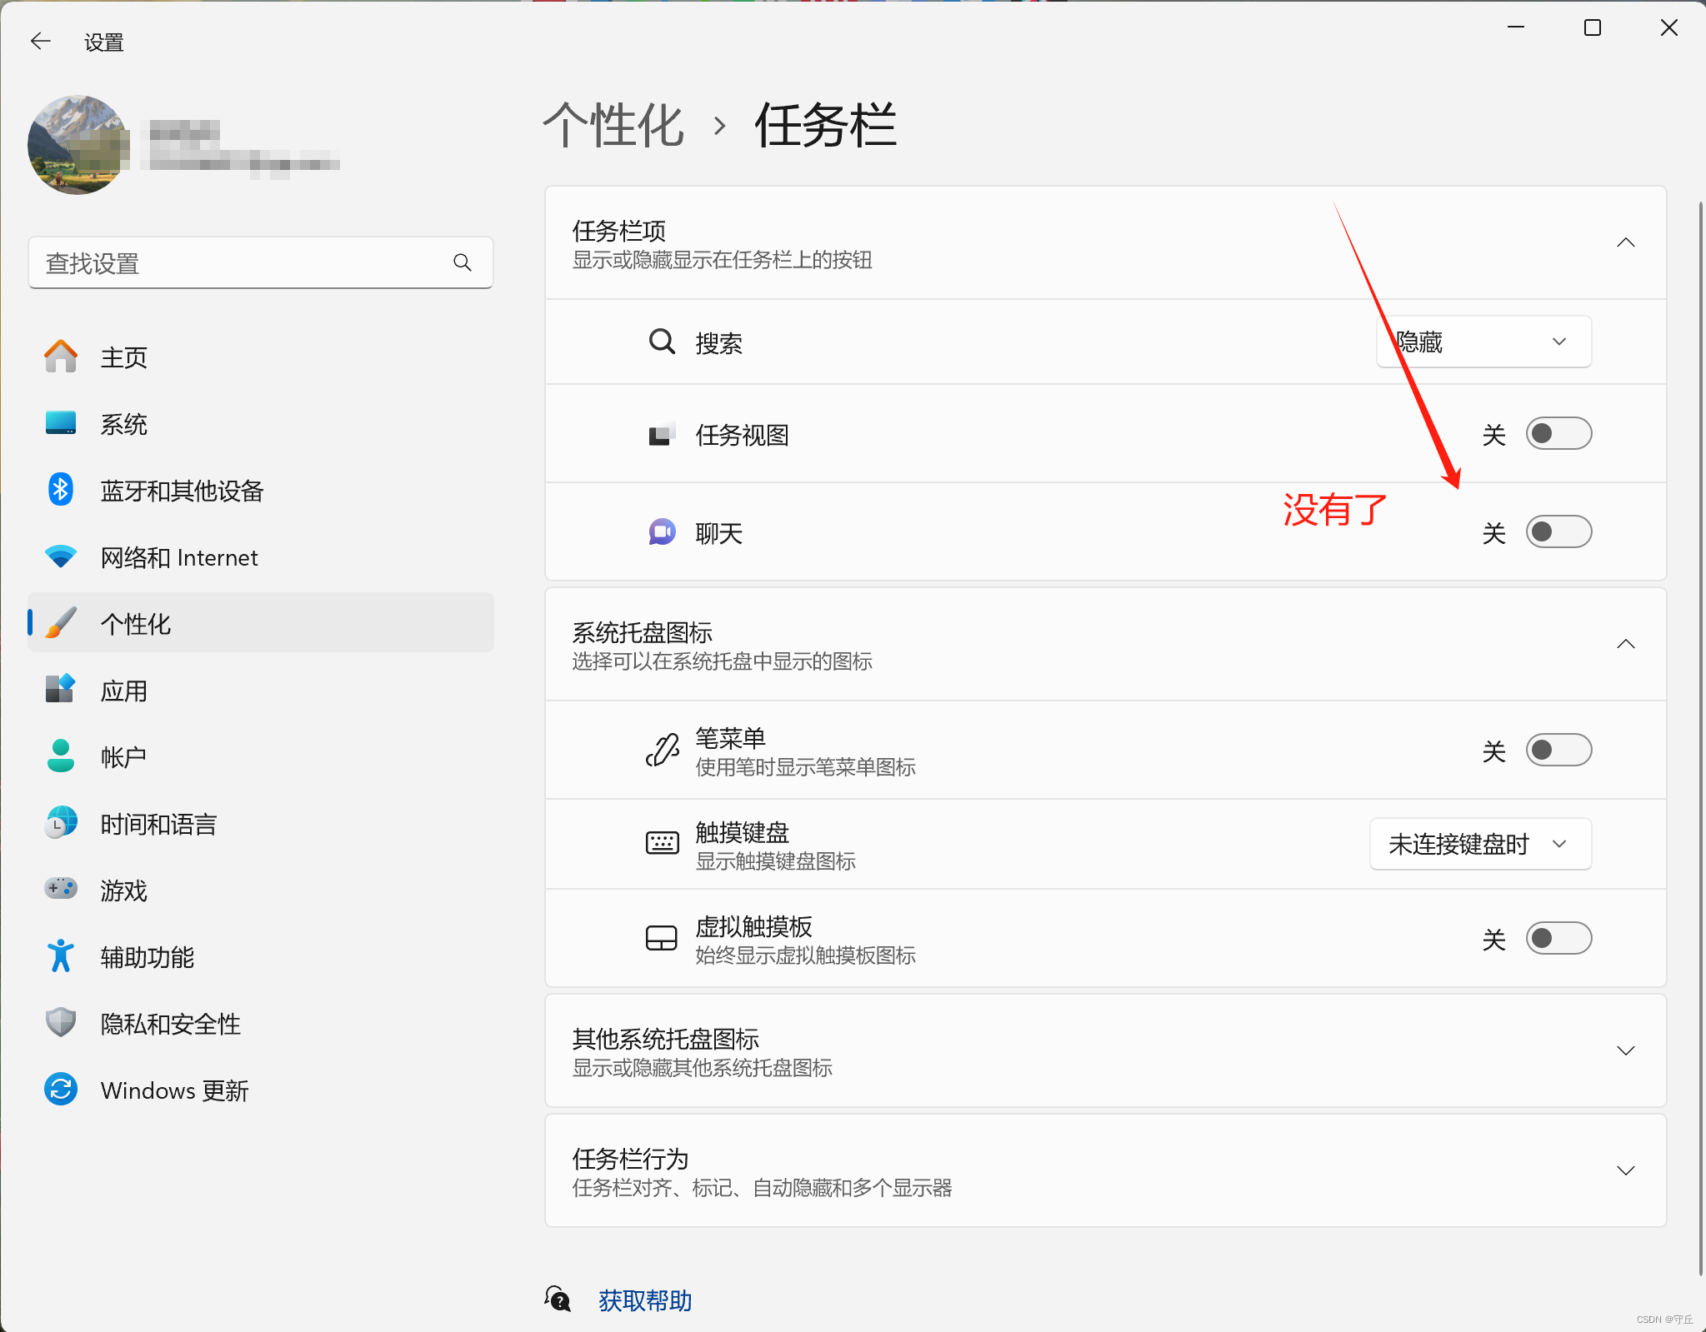Go to 帐户 in sidebar
1706x1332 pixels.
click(x=123, y=756)
